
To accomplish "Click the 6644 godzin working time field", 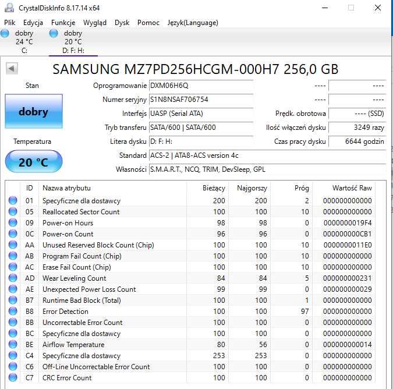I will 357,142.
